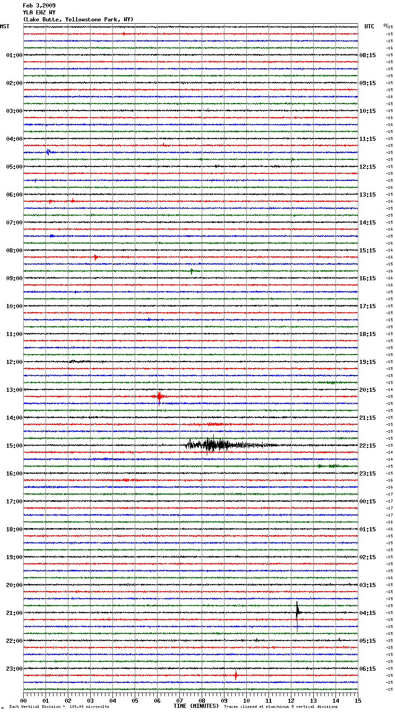The image size is (395, 713).
Task: Click minute 00 on the time axis
Action: (x=23, y=700)
